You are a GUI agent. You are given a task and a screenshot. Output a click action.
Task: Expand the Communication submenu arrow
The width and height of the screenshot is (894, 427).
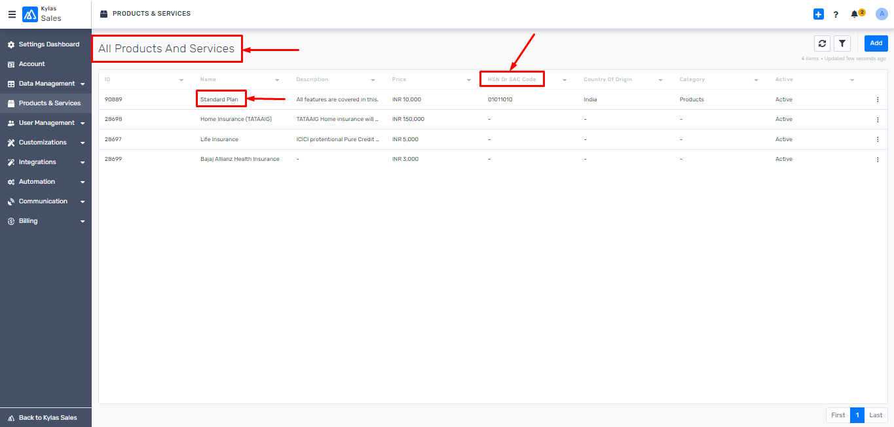tap(83, 202)
